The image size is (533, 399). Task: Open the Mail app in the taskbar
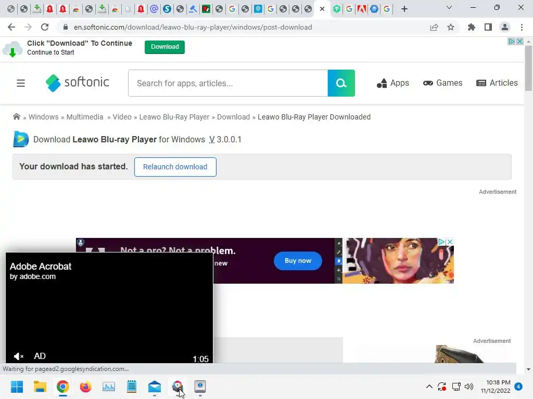(x=155, y=387)
